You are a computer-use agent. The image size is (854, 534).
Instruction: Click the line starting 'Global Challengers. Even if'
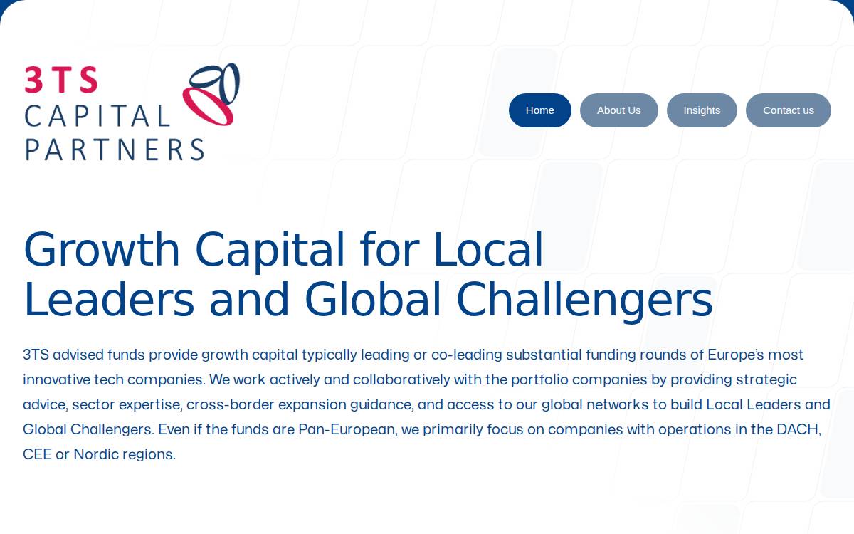pyautogui.click(x=422, y=429)
